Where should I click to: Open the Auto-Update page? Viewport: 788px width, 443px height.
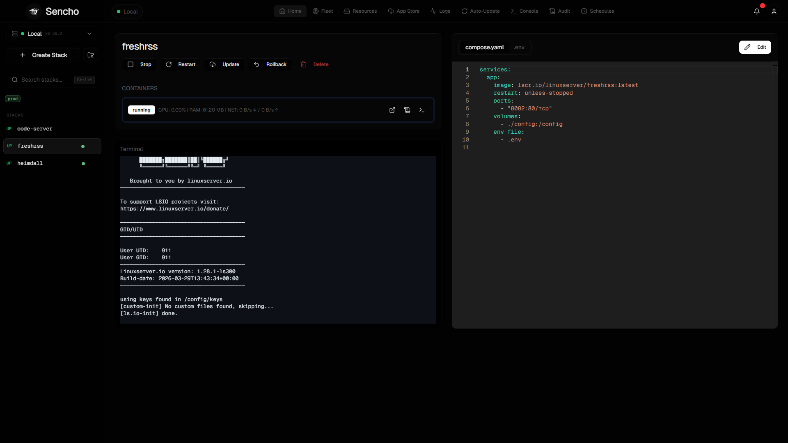click(481, 11)
